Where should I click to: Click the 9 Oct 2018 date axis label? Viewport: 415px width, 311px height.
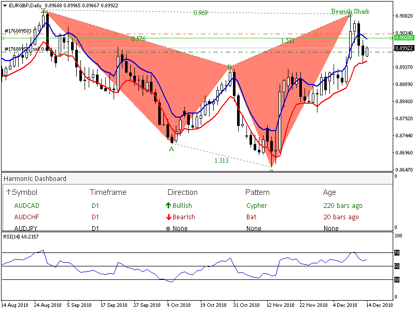178,305
